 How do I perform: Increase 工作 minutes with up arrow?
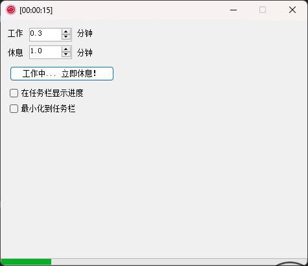[x=66, y=32]
